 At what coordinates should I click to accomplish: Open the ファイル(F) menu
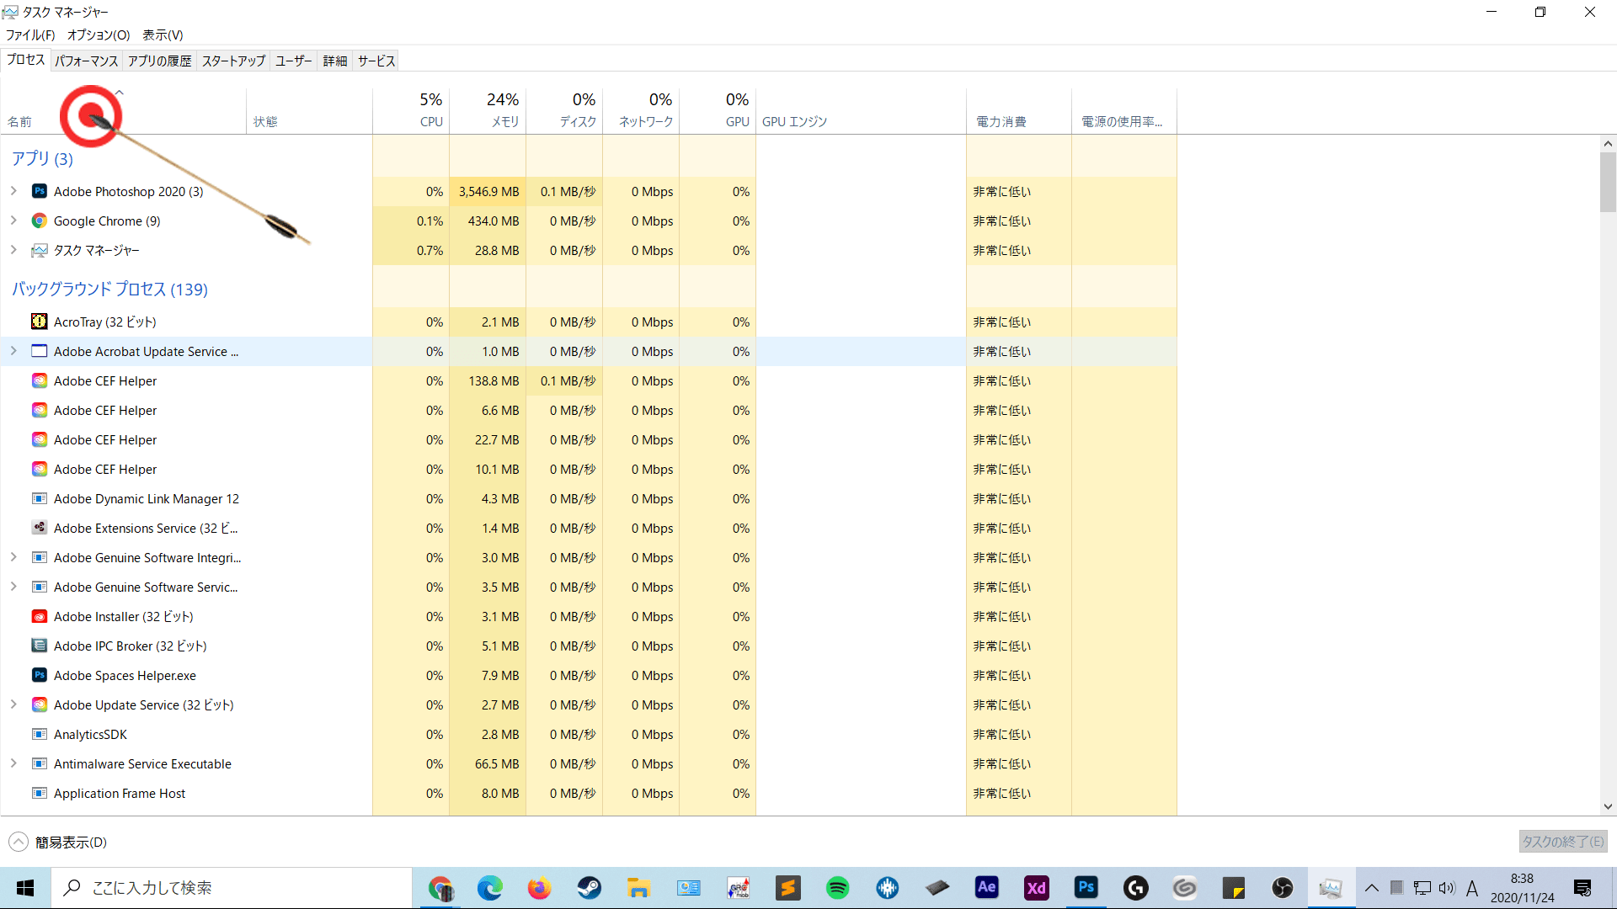coord(30,35)
